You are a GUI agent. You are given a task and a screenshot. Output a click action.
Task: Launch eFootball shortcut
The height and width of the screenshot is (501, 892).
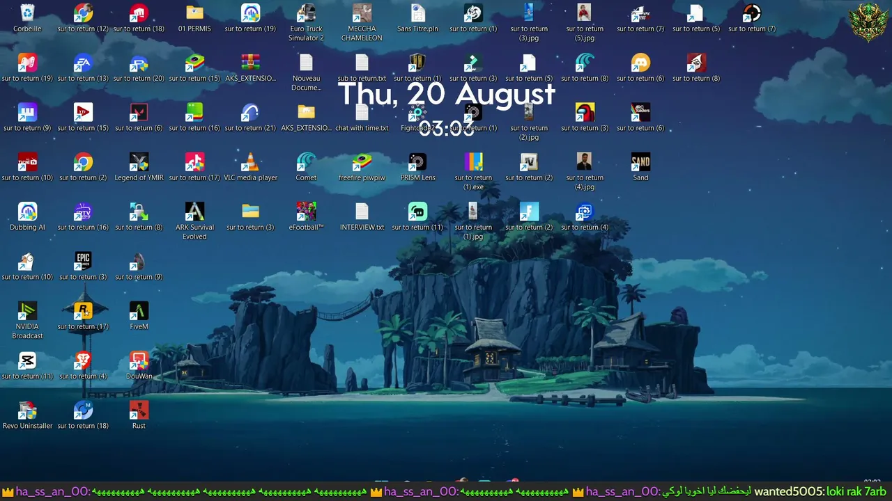[x=306, y=216]
